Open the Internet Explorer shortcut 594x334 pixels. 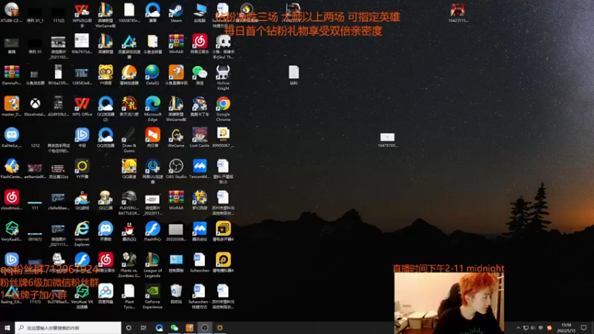point(82,233)
